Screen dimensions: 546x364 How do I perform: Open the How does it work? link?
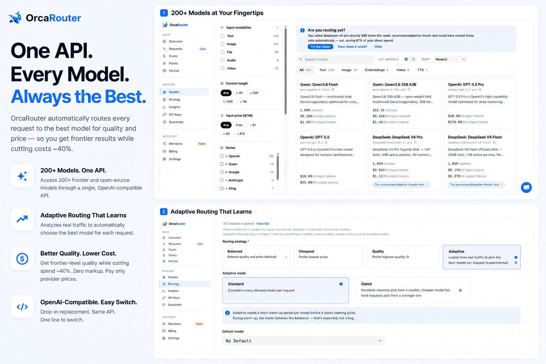tap(352, 47)
